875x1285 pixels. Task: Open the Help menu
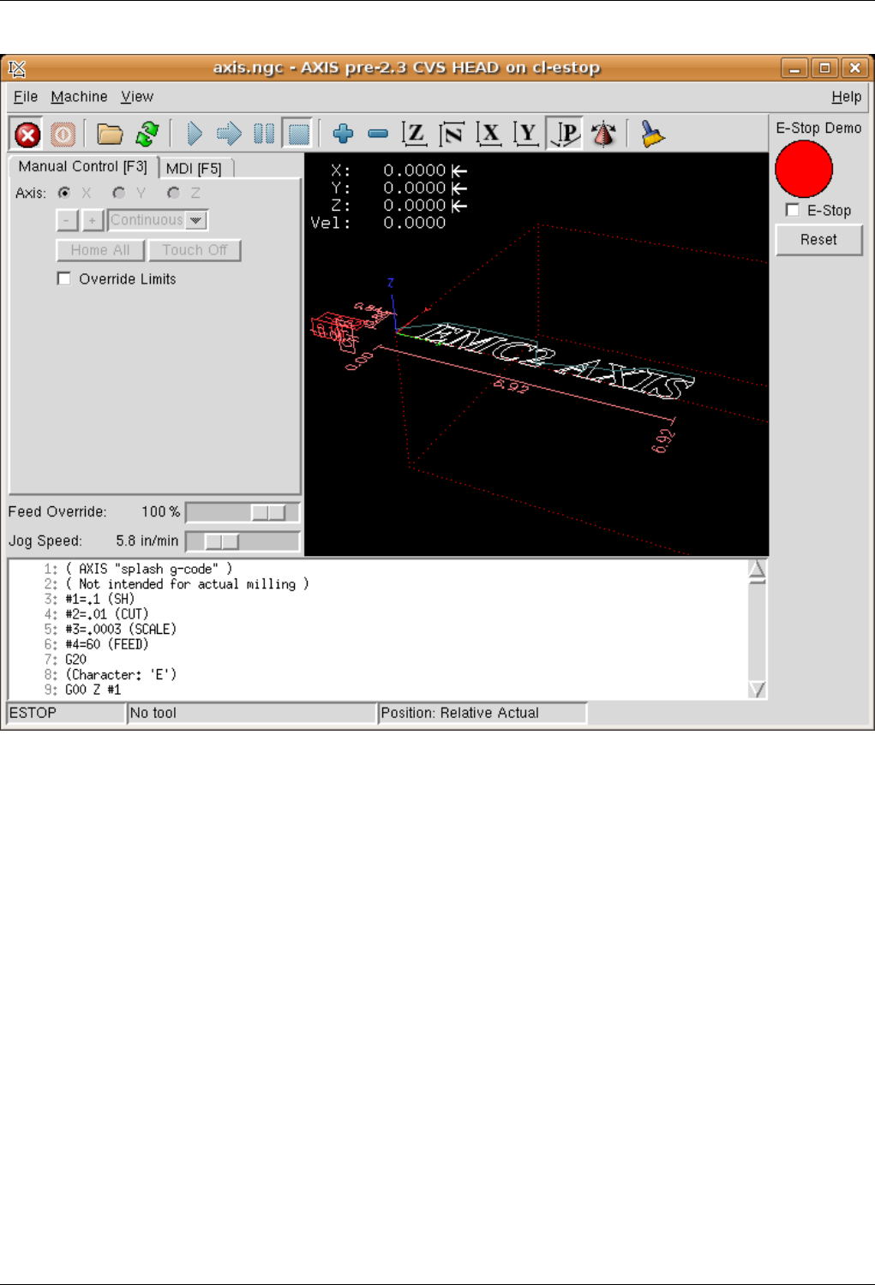[846, 97]
